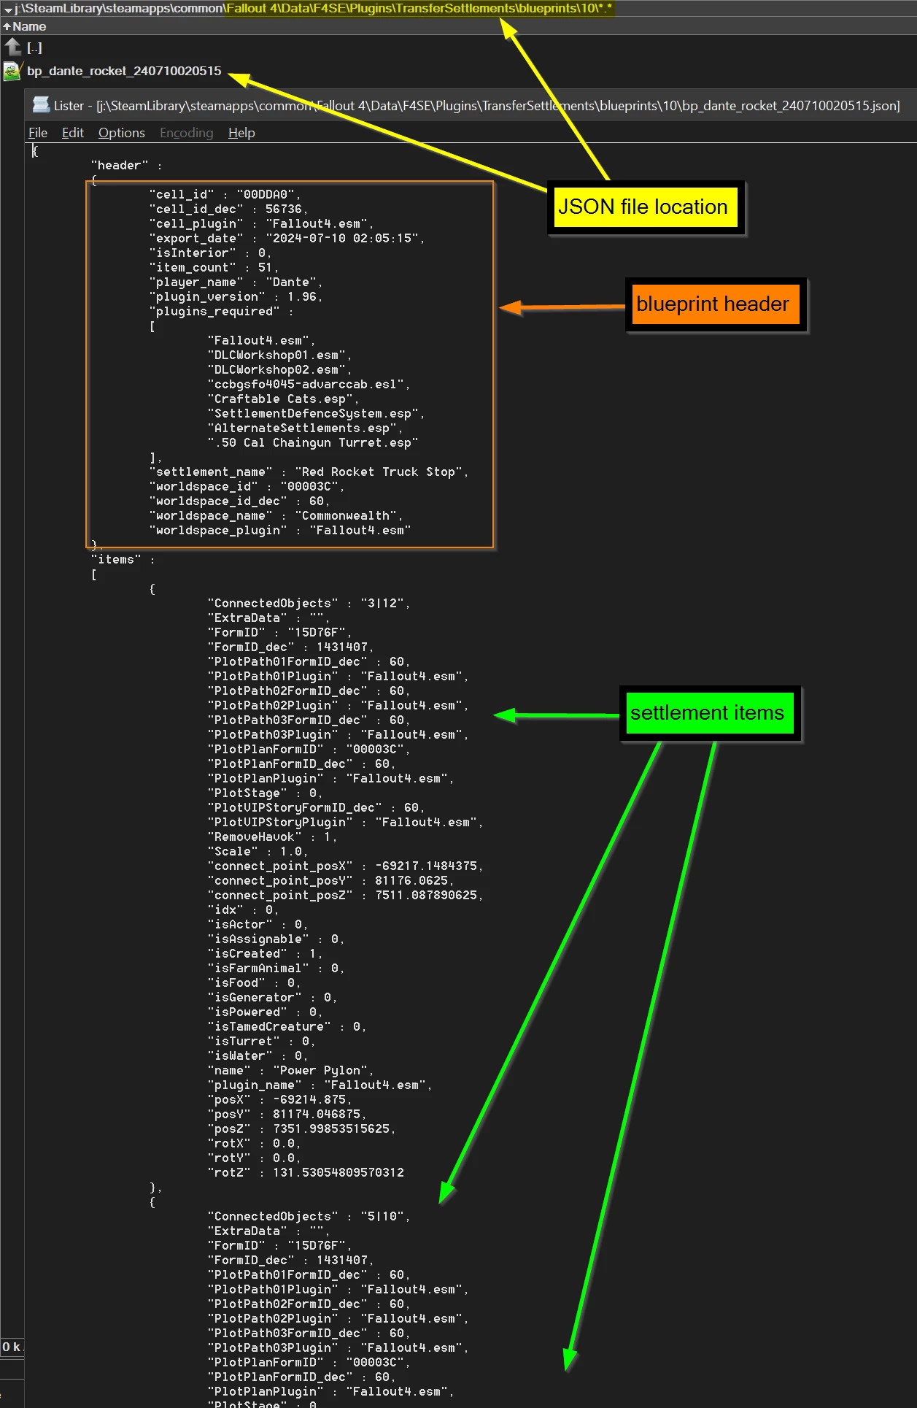The width and height of the screenshot is (917, 1408).
Task: Click the "isInterior" : 0 line
Action: (211, 253)
